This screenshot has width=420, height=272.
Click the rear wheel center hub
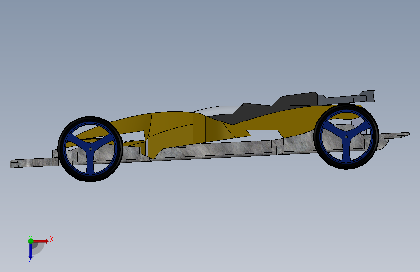(x=346, y=137)
